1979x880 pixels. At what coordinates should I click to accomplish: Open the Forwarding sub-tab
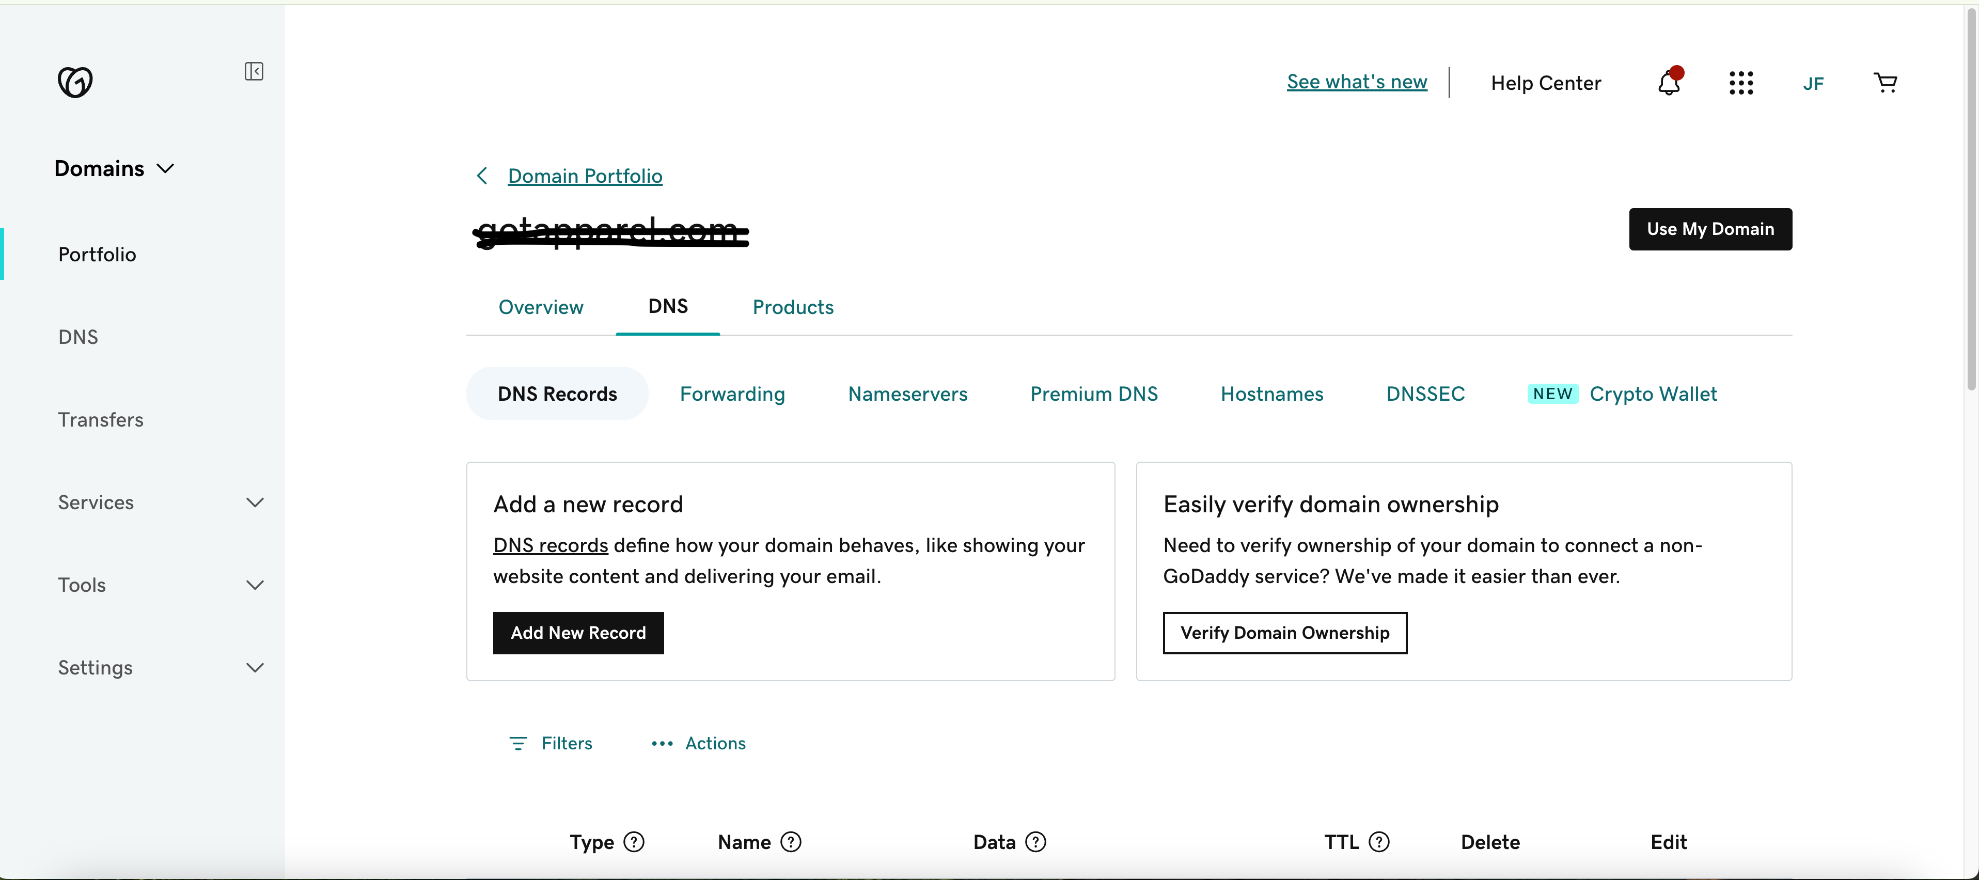(732, 394)
